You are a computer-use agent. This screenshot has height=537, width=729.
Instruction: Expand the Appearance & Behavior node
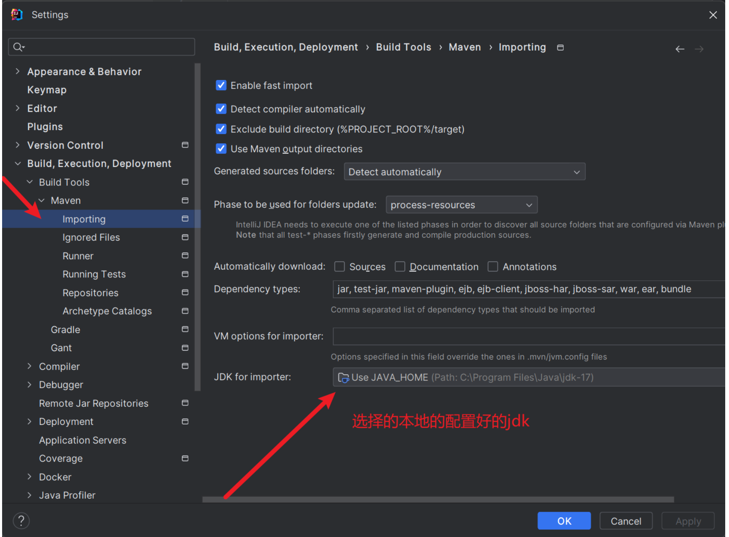[17, 71]
